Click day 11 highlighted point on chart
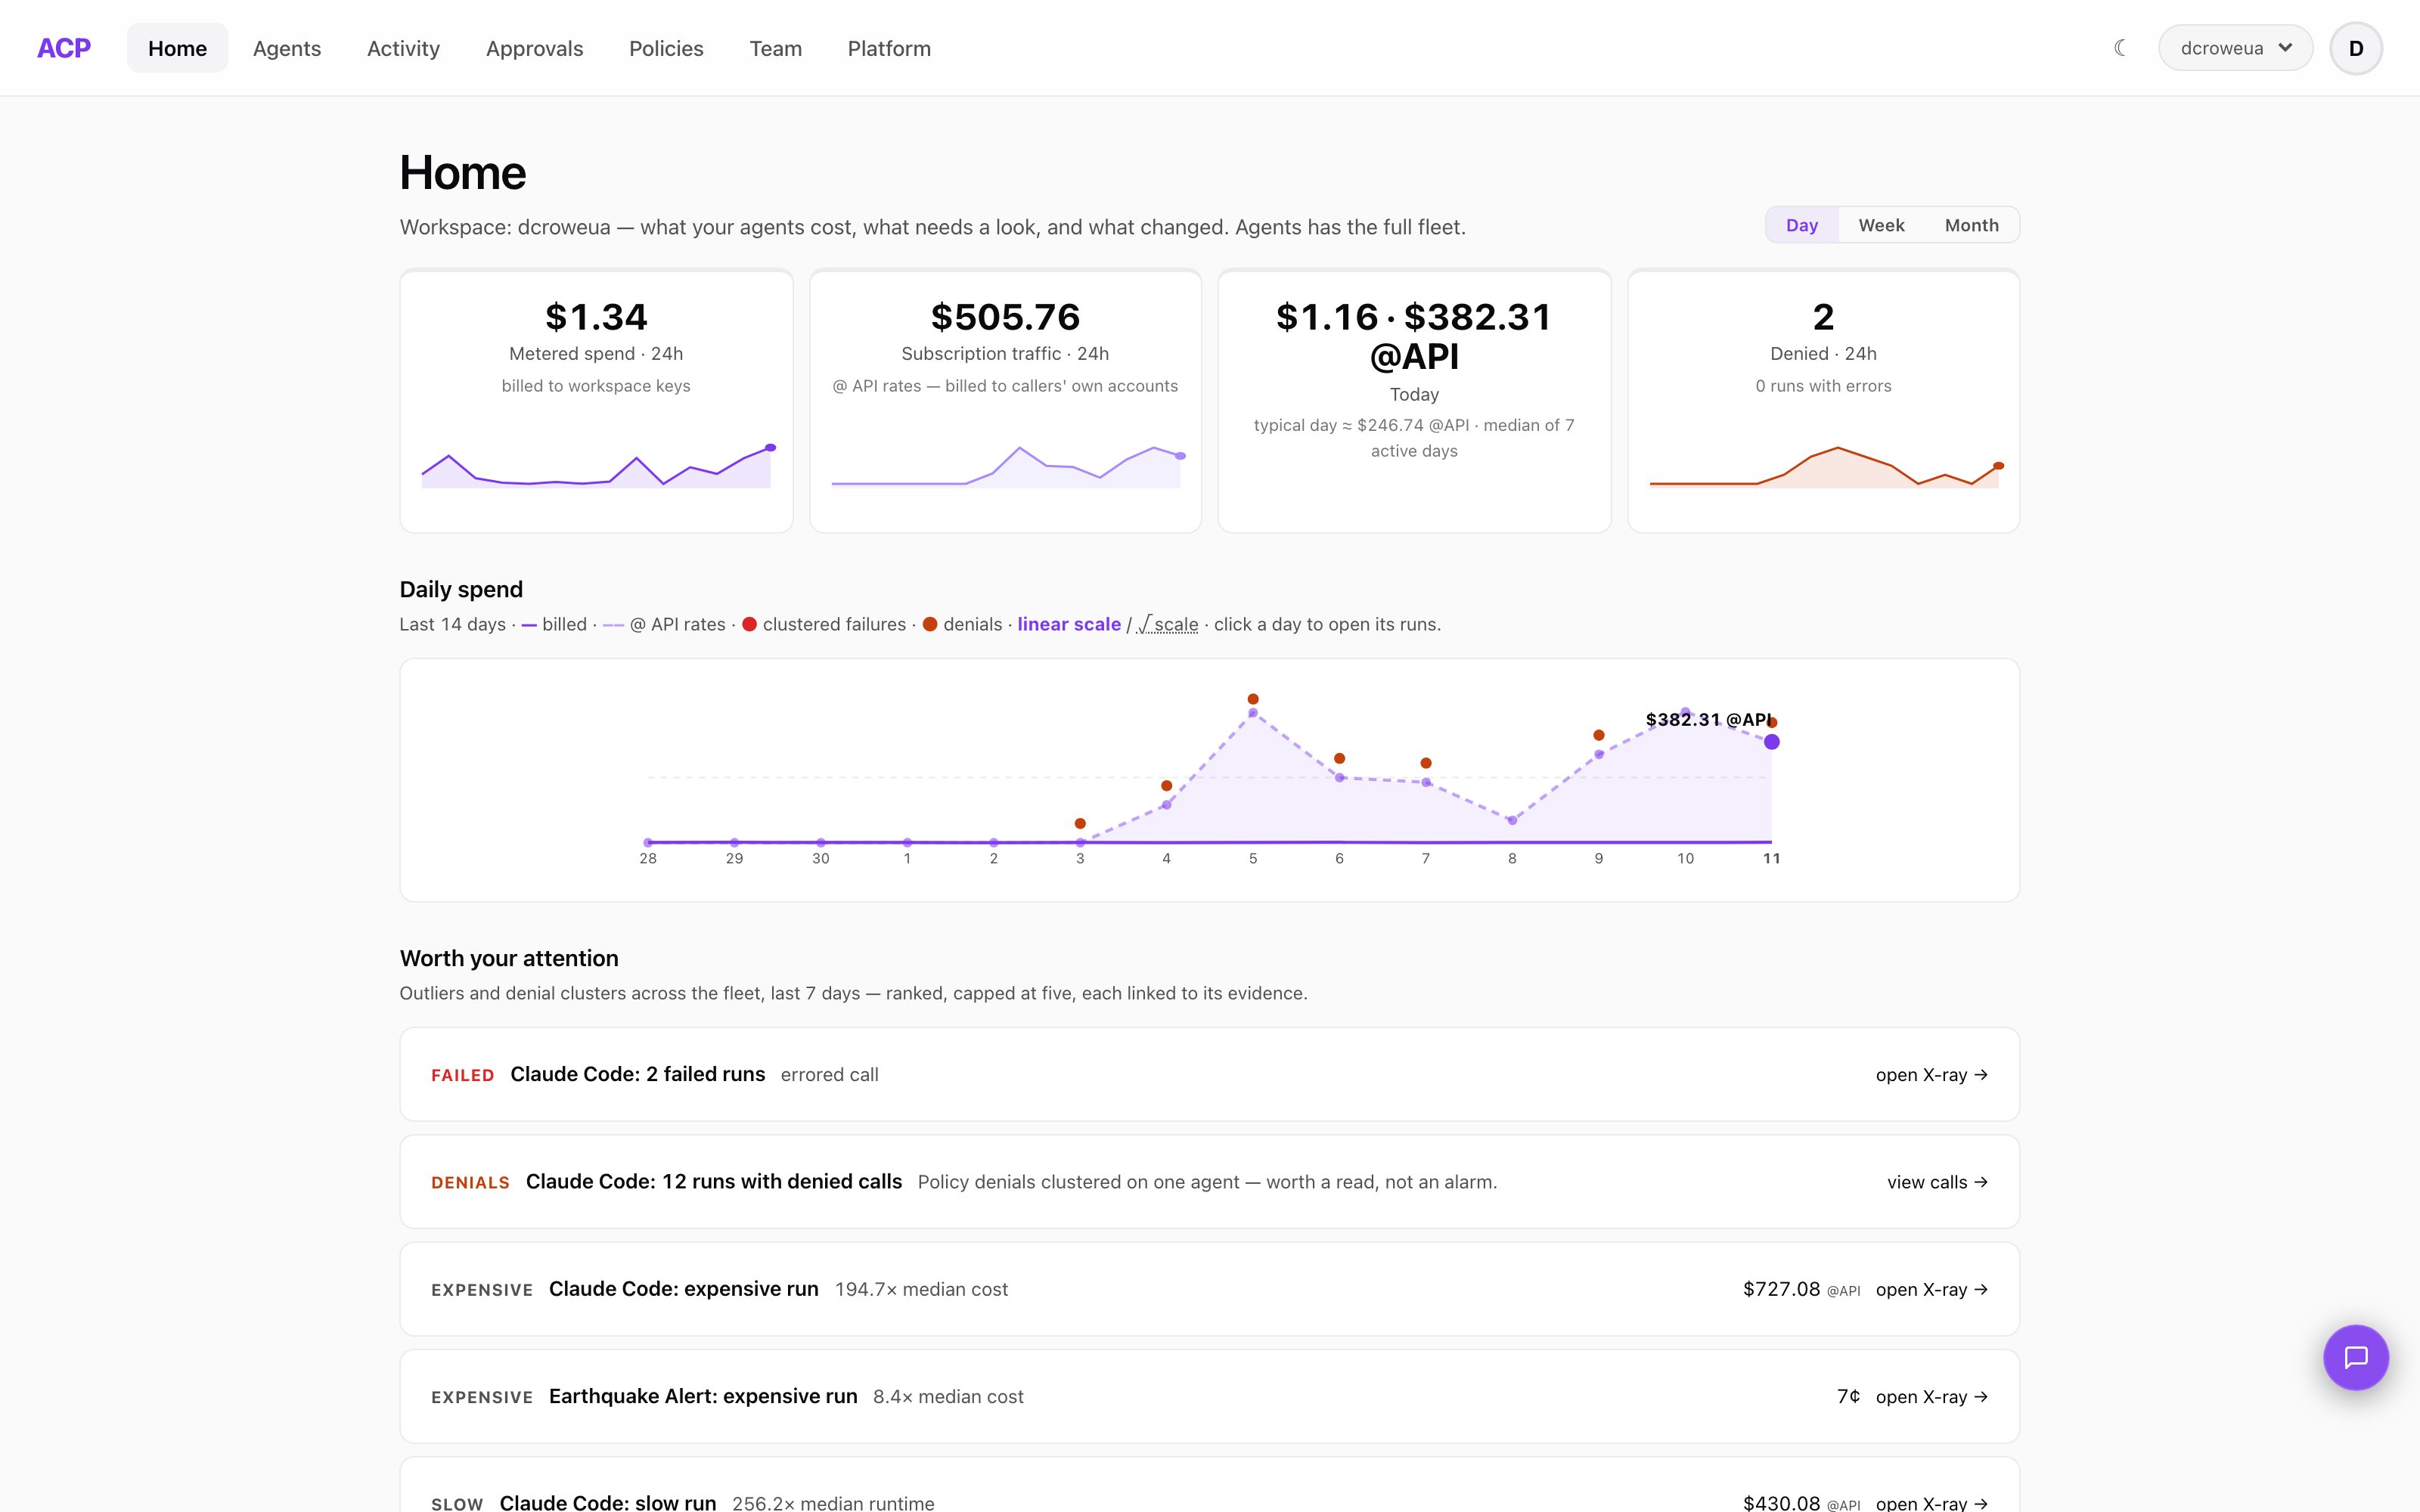2420x1512 pixels. (x=1772, y=742)
